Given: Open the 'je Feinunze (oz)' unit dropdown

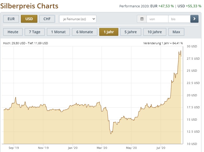Looking at the screenshot, I should [x=78, y=19].
